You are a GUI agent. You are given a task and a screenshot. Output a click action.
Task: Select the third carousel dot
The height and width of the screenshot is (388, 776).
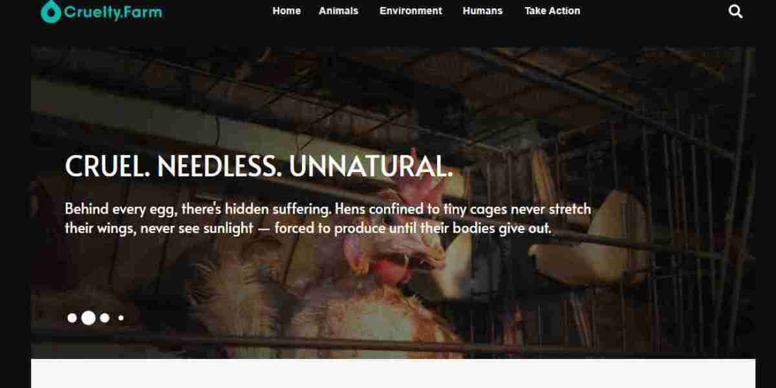[105, 318]
